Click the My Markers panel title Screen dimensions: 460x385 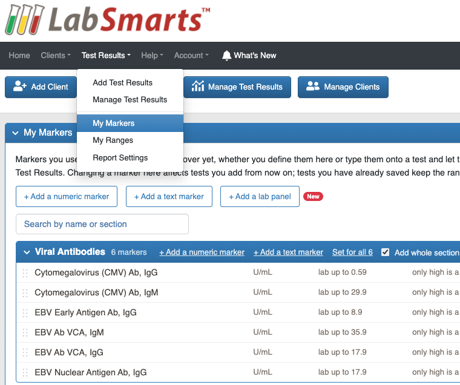pyautogui.click(x=48, y=133)
